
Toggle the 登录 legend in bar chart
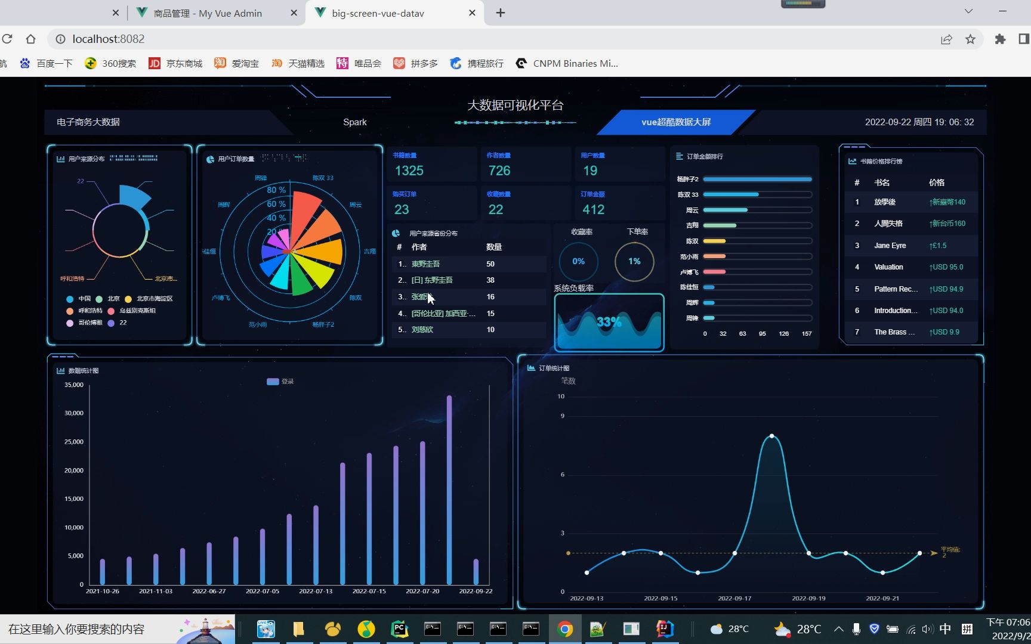click(280, 382)
